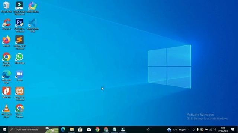Screen dimensions: 238x133
Task: Open Google Chrome from the taskbar
Action: click(x=97, y=130)
